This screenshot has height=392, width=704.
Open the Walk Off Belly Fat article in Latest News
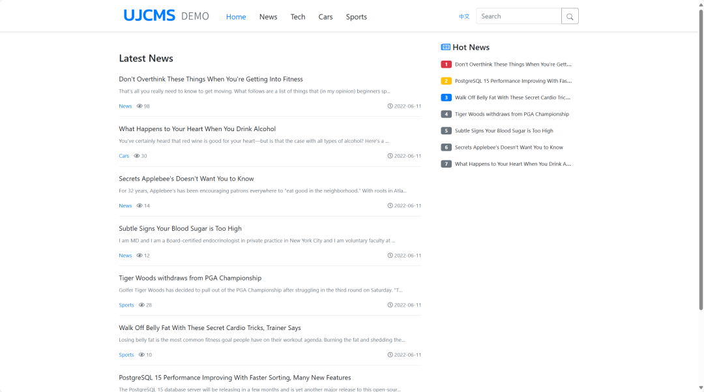210,328
